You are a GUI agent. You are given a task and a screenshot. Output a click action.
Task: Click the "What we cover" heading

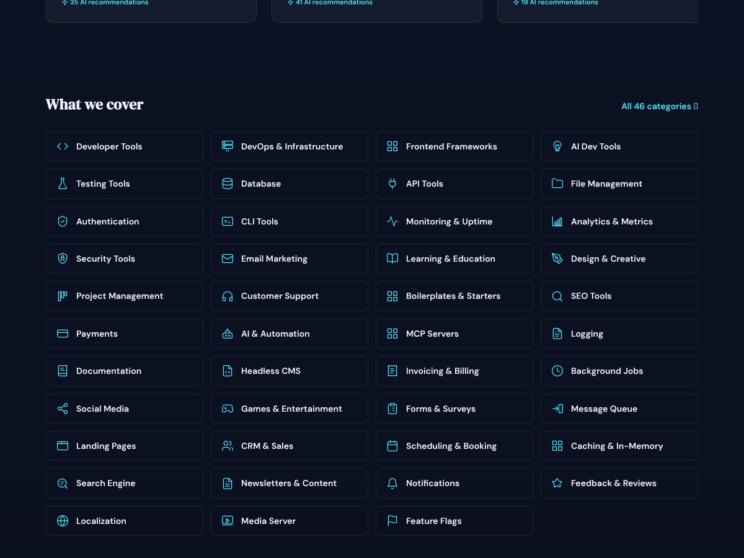(x=94, y=105)
